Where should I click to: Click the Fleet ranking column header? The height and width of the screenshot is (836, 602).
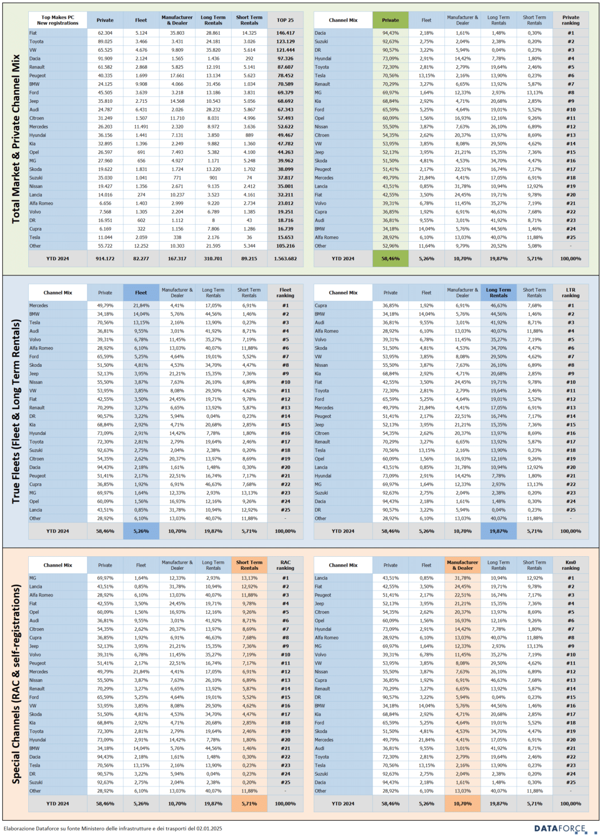(285, 293)
